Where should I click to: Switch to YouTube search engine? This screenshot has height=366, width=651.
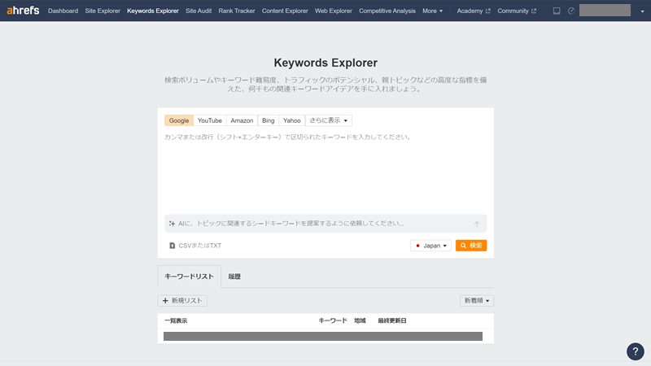pyautogui.click(x=210, y=120)
